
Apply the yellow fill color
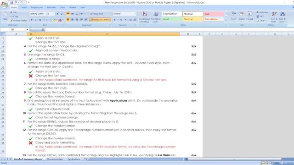[54, 20]
